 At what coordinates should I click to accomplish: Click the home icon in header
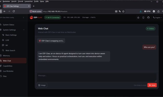pos(138,18)
